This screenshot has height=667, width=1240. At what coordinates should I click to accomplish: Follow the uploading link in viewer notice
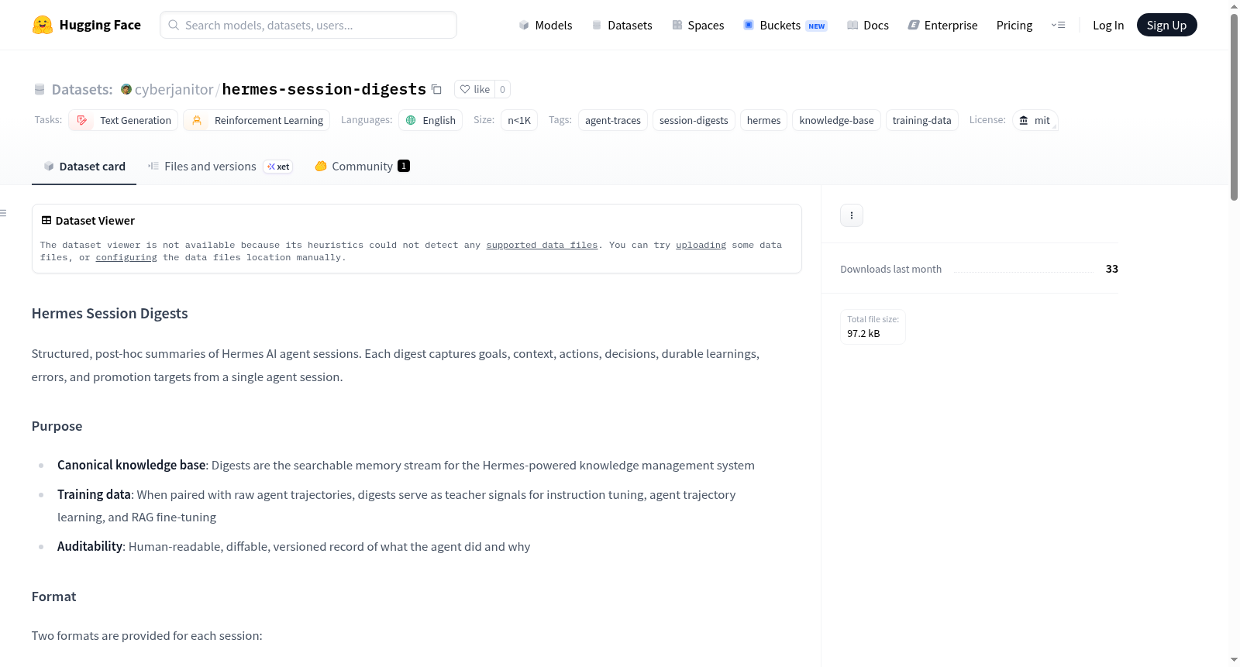[701, 245]
